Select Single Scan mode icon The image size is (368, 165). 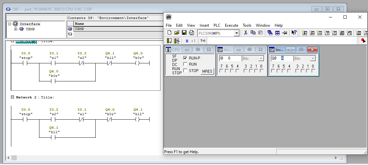tap(169, 41)
